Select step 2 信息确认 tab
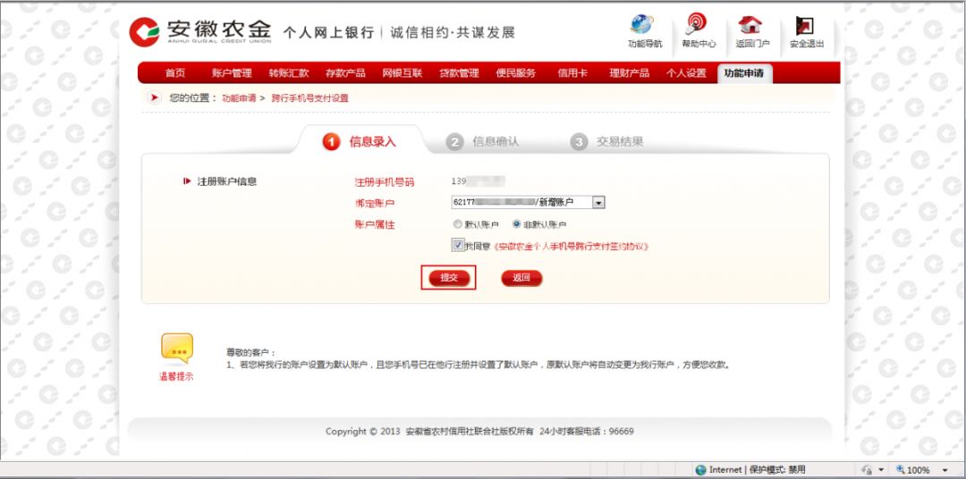Screen dimensions: 966x479 482,141
